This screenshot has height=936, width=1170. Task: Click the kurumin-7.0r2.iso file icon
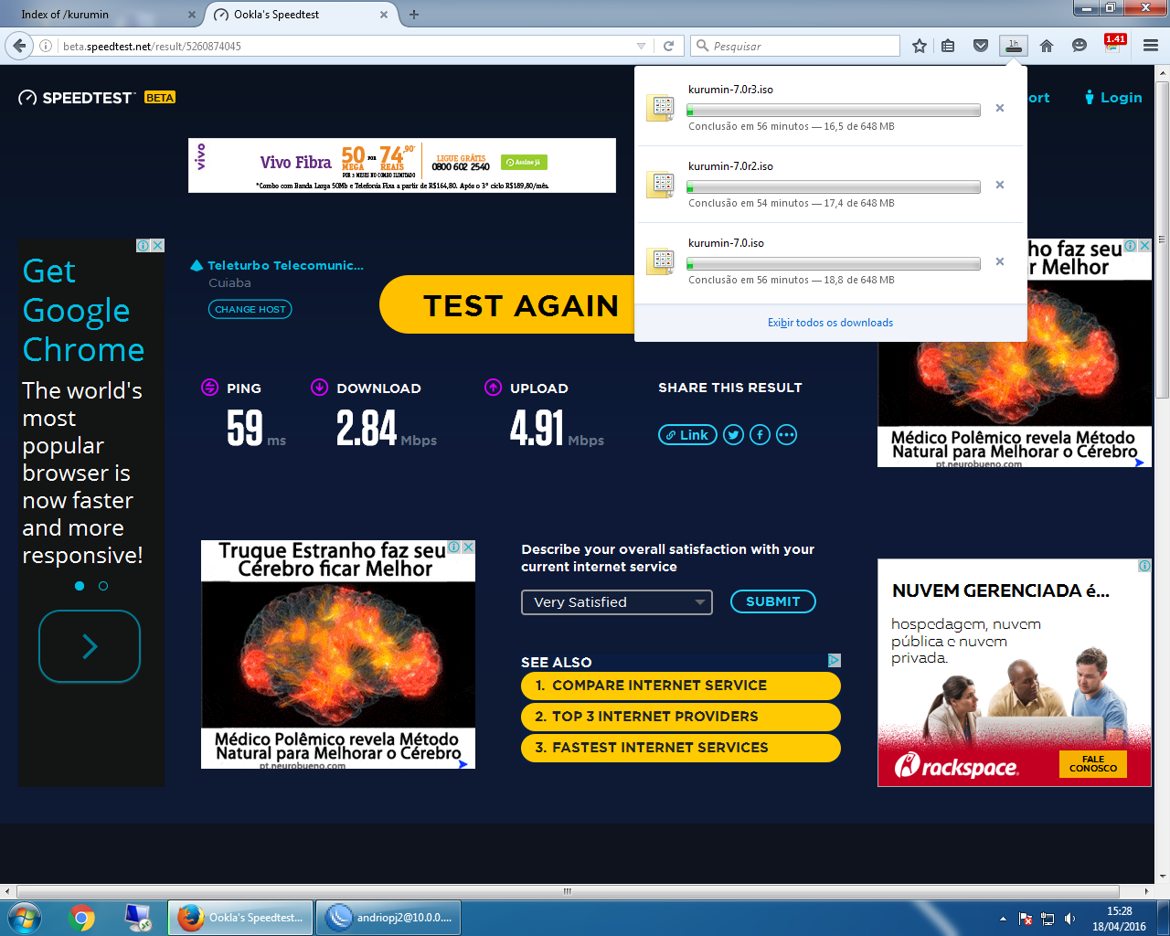pyautogui.click(x=661, y=185)
